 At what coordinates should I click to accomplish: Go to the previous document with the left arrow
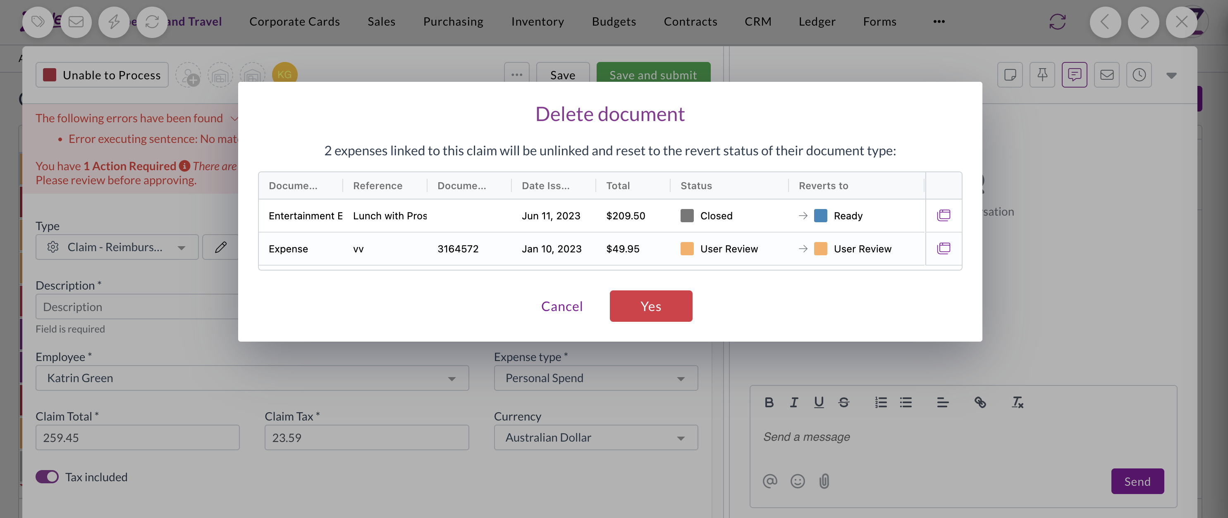coord(1105,22)
